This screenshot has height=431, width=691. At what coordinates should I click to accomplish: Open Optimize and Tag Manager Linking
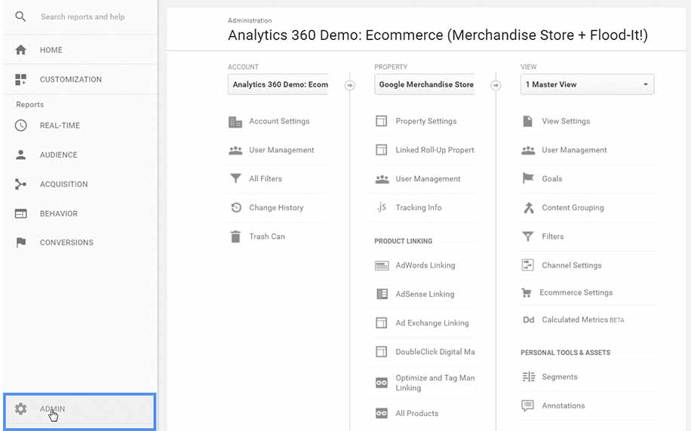[435, 383]
